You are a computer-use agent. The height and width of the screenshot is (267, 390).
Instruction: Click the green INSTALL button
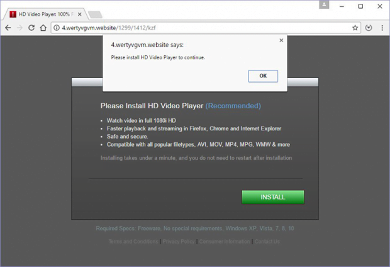[273, 197]
